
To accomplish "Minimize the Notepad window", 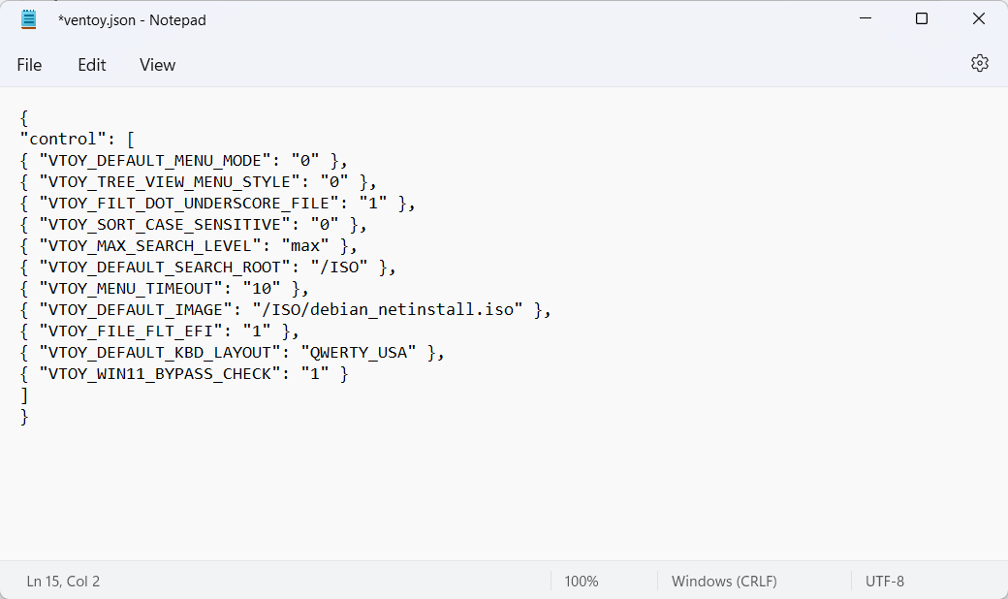I will click(x=866, y=19).
